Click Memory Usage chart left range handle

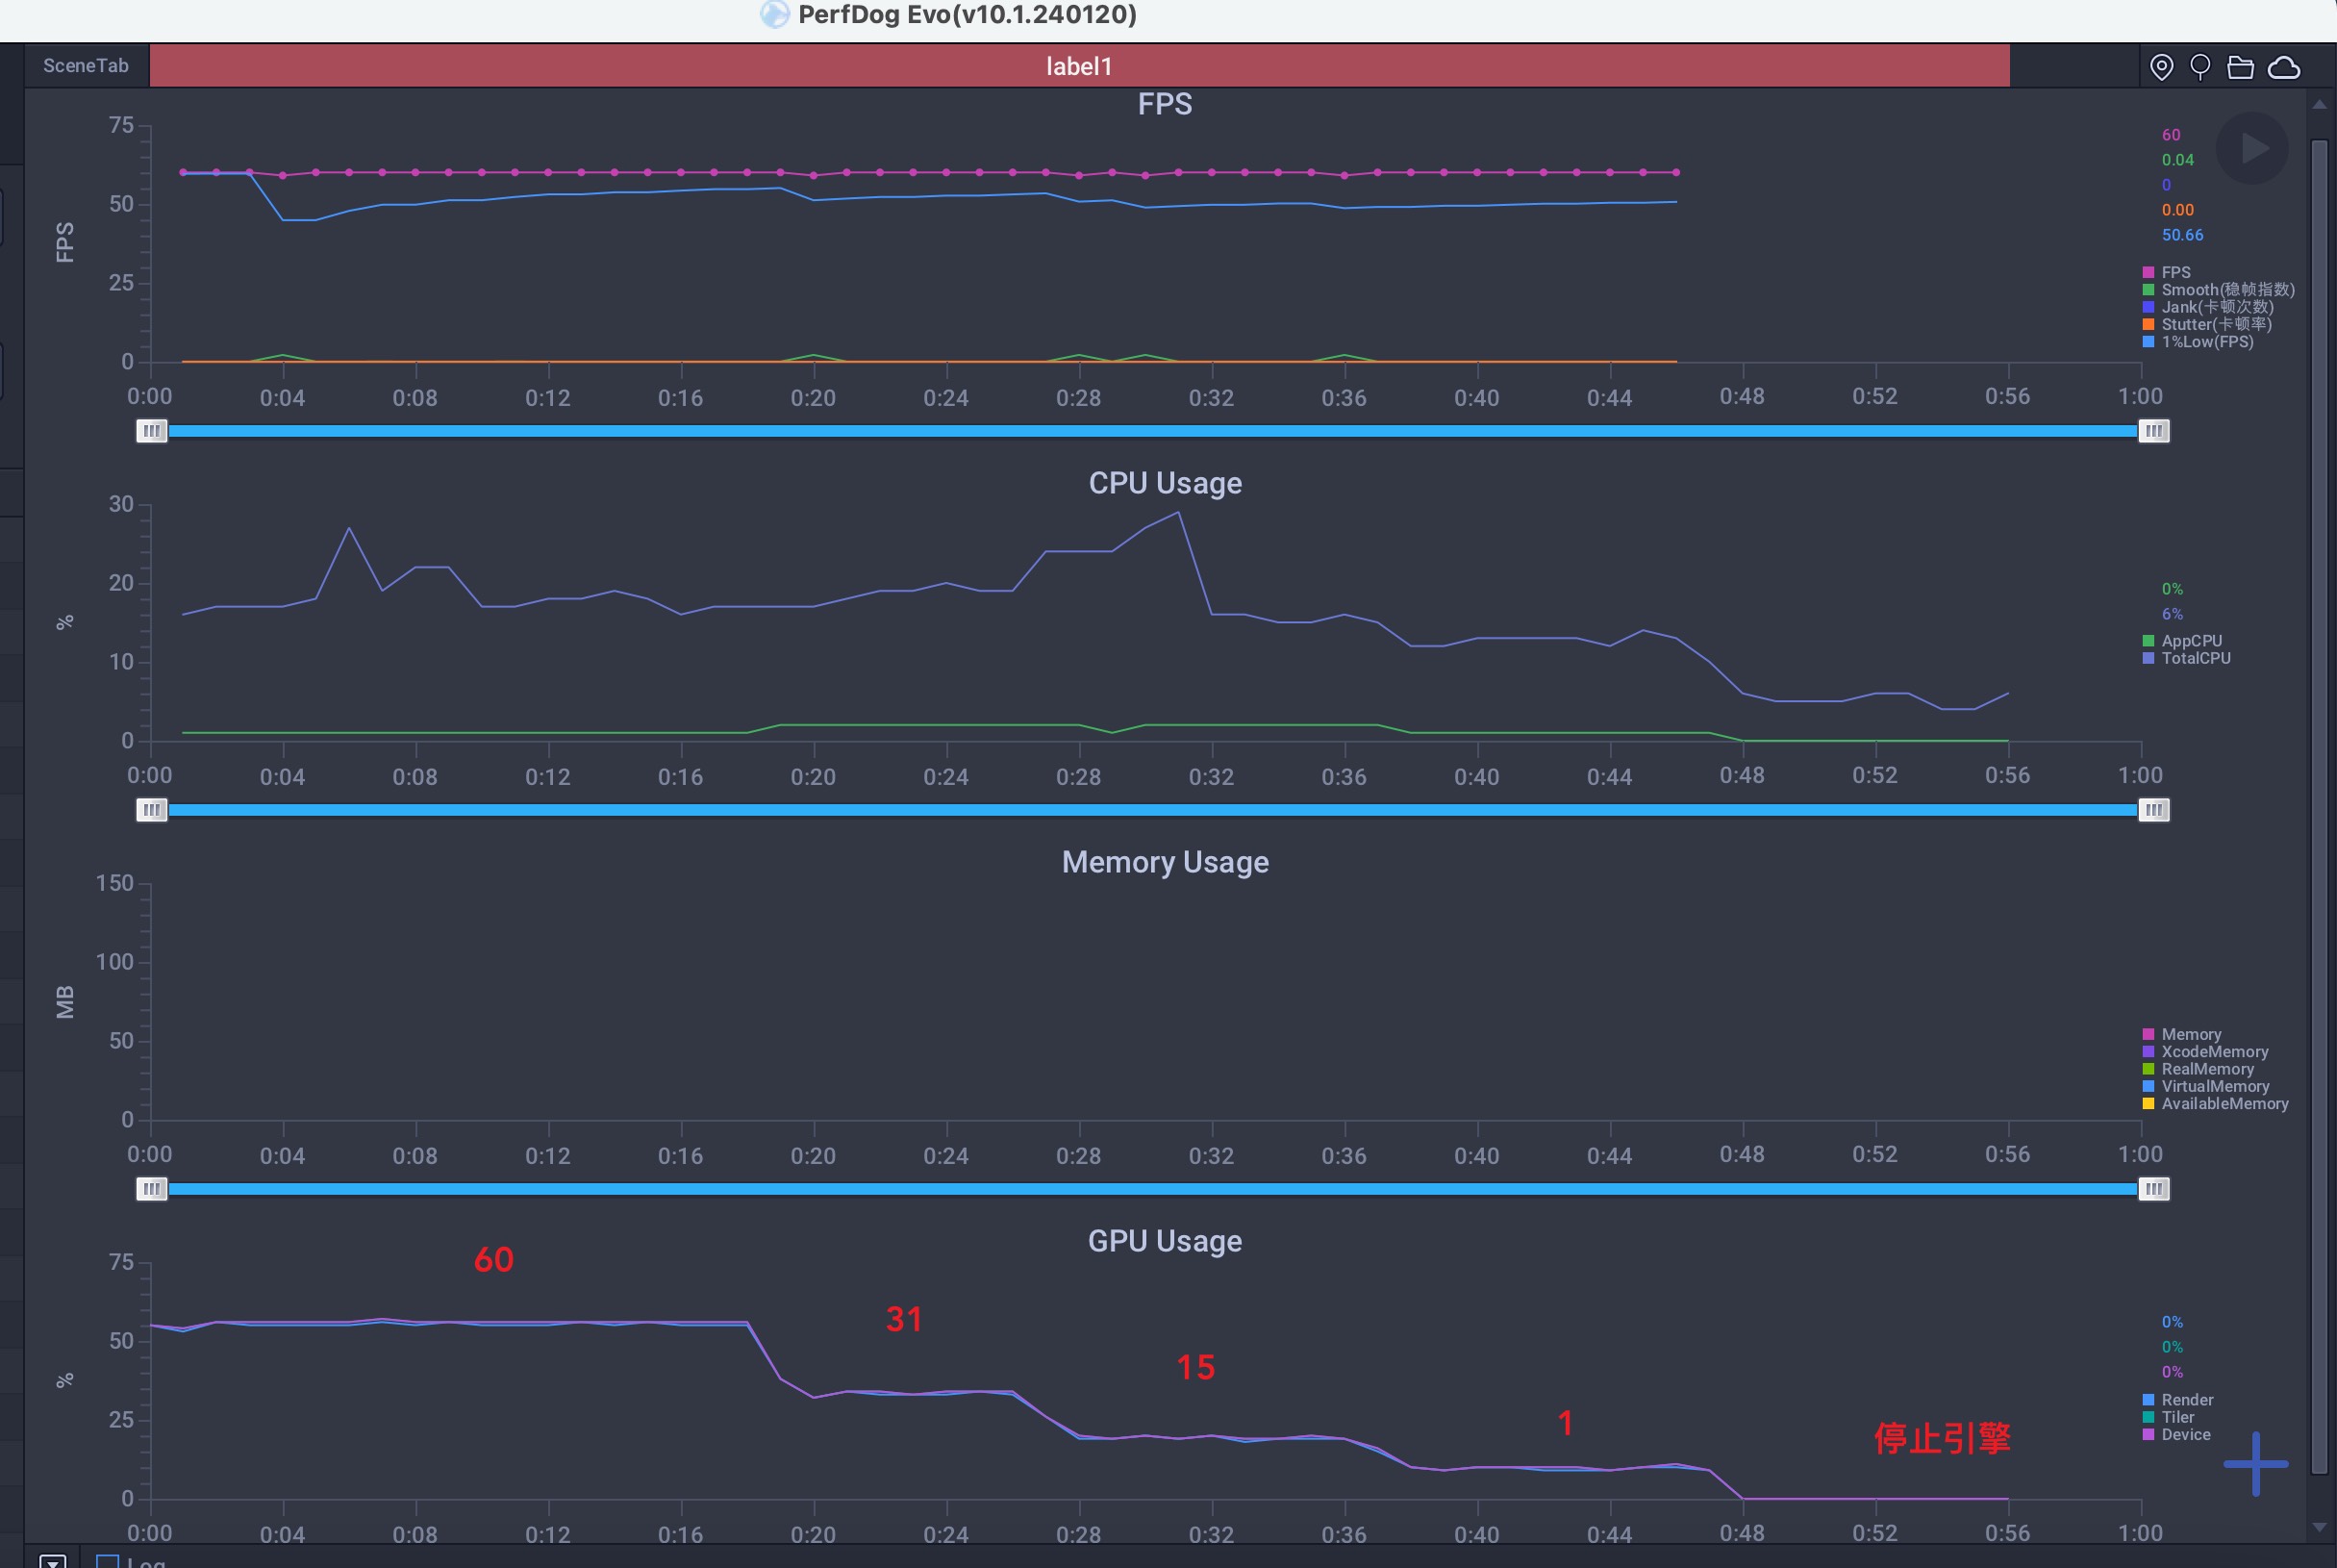pyautogui.click(x=151, y=1189)
